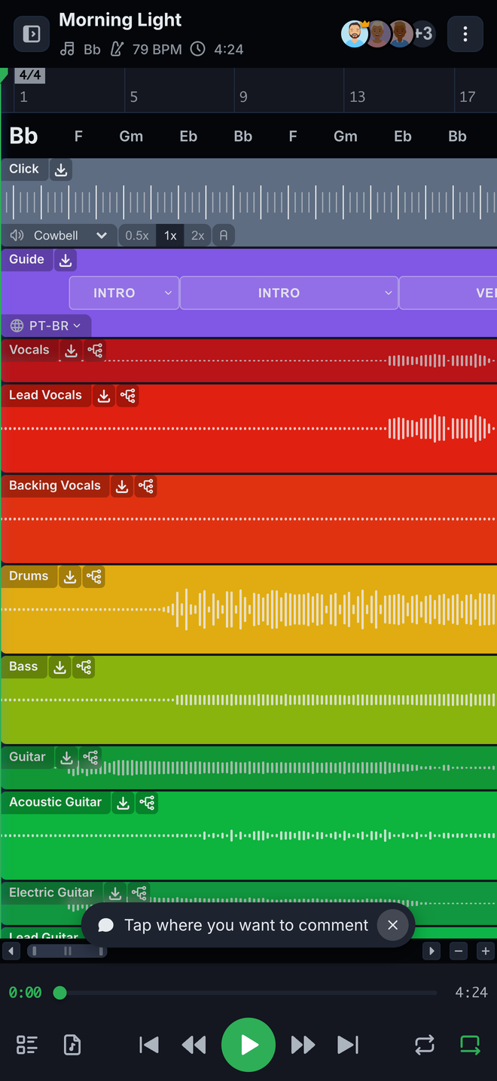Skip to the previous section
Viewport: 497px width, 1081px height.
click(149, 1045)
